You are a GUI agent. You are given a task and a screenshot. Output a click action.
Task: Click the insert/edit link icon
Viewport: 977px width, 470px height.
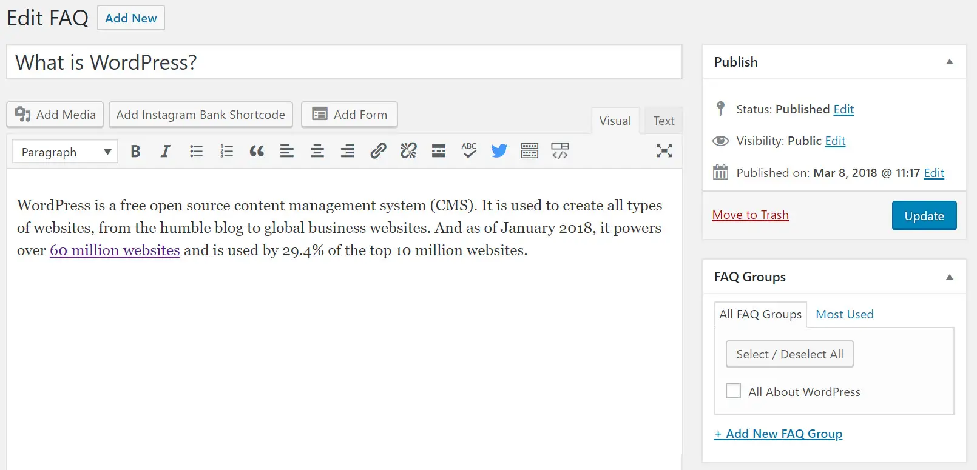[x=378, y=151]
